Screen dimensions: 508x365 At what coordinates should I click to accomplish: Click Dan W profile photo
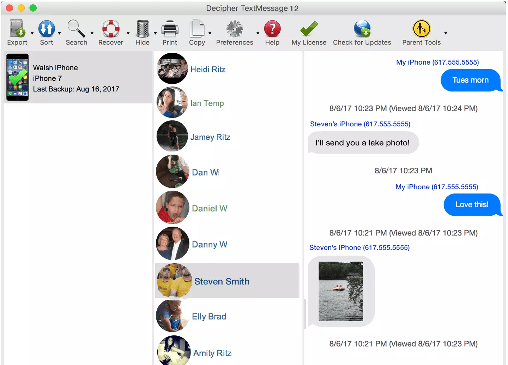173,172
